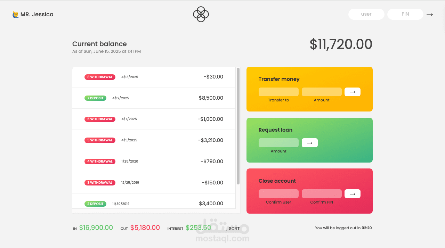The image size is (445, 248).
Task: Click the 2 DEPOSIT badge
Action: pos(95,204)
